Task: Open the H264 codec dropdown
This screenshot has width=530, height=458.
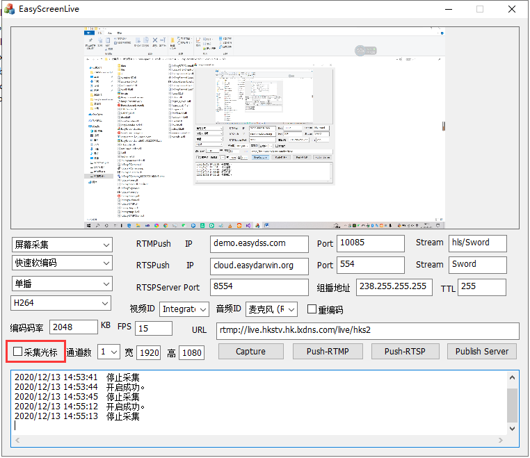Action: pos(61,303)
